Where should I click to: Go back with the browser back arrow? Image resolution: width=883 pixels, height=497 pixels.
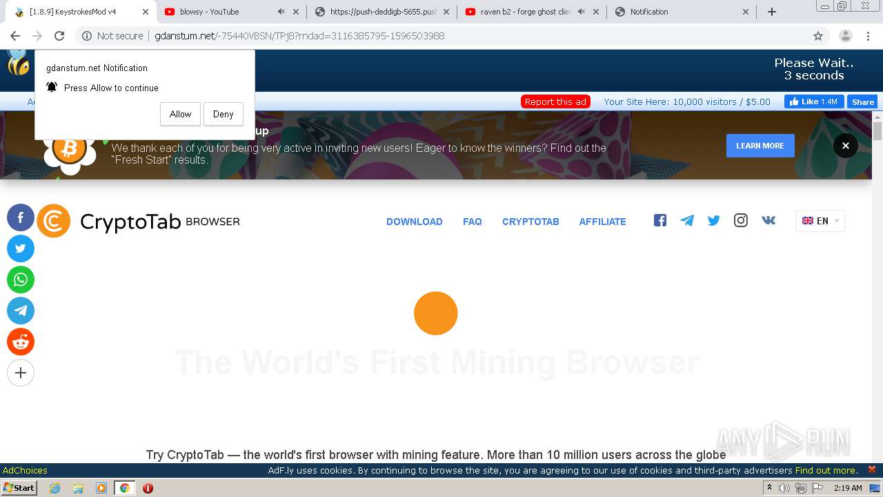point(15,36)
